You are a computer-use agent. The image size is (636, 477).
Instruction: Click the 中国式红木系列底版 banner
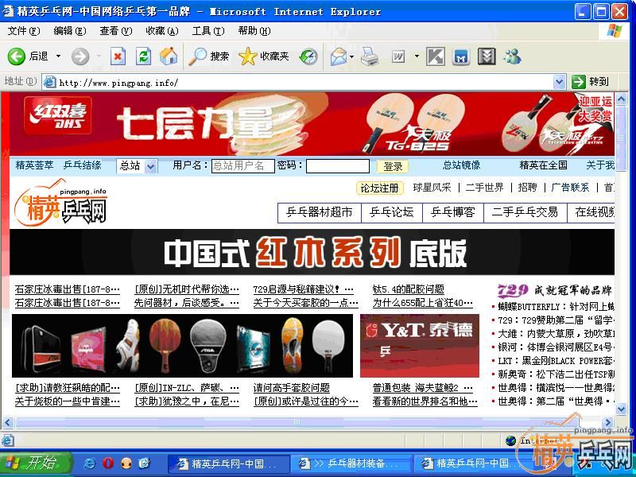pyautogui.click(x=312, y=252)
